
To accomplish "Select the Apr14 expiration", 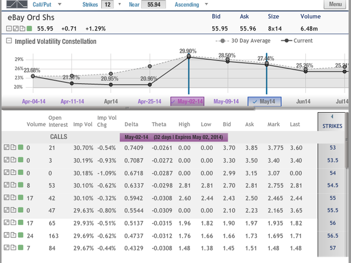I will (x=111, y=102).
